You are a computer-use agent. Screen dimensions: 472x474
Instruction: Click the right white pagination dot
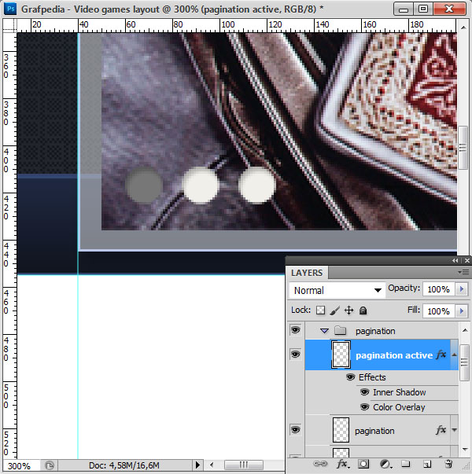[257, 185]
